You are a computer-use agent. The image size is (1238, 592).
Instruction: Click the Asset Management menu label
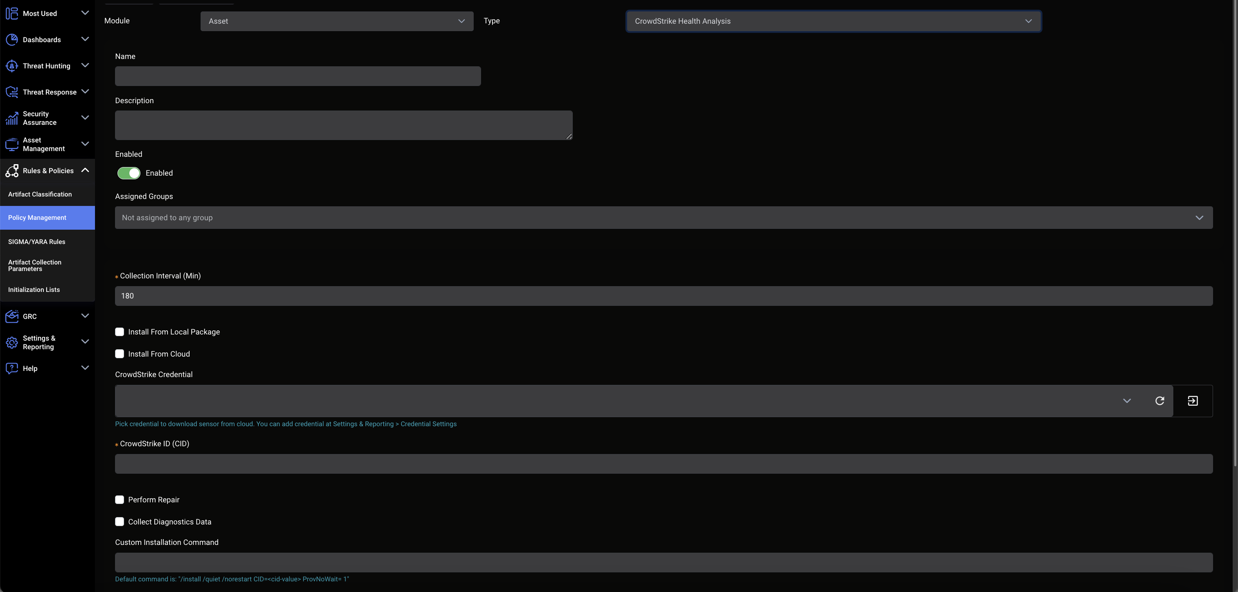click(x=44, y=145)
